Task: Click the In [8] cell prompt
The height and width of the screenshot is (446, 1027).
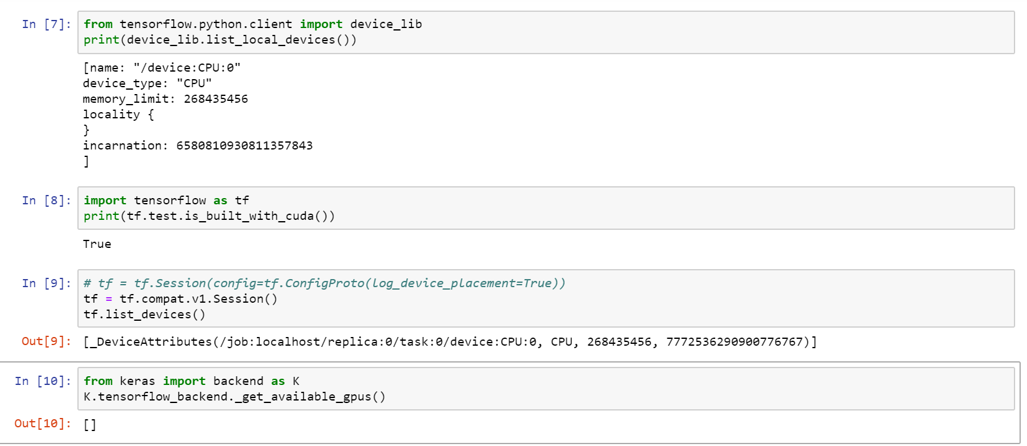Action: pyautogui.click(x=46, y=201)
